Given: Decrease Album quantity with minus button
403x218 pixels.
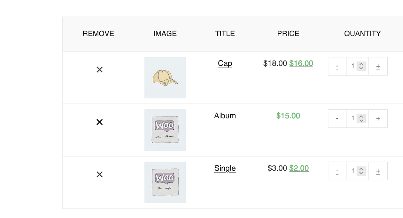Looking at the screenshot, I should (x=337, y=119).
